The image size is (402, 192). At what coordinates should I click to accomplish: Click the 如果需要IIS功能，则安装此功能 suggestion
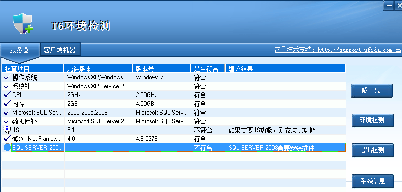(x=272, y=130)
